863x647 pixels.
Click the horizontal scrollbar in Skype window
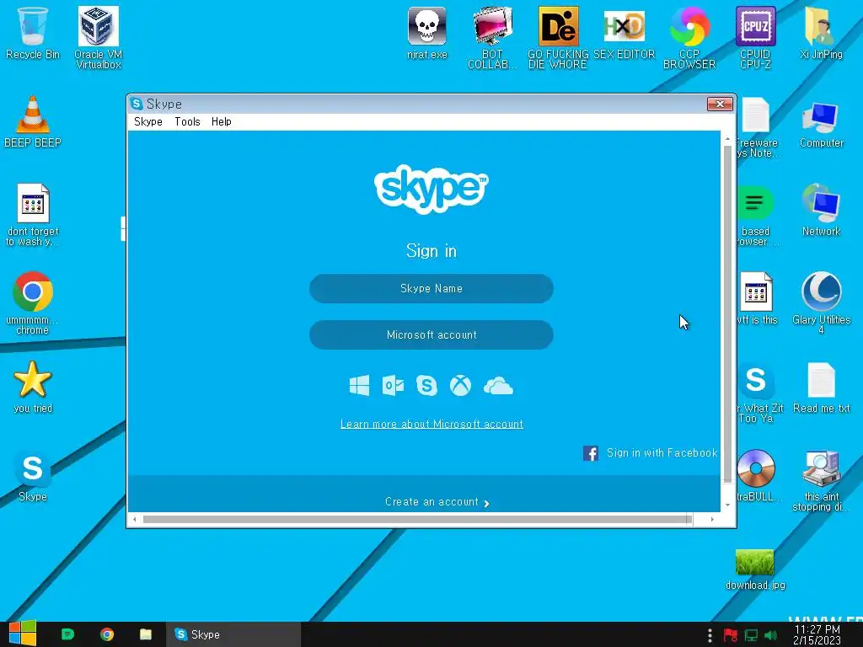coord(417,519)
